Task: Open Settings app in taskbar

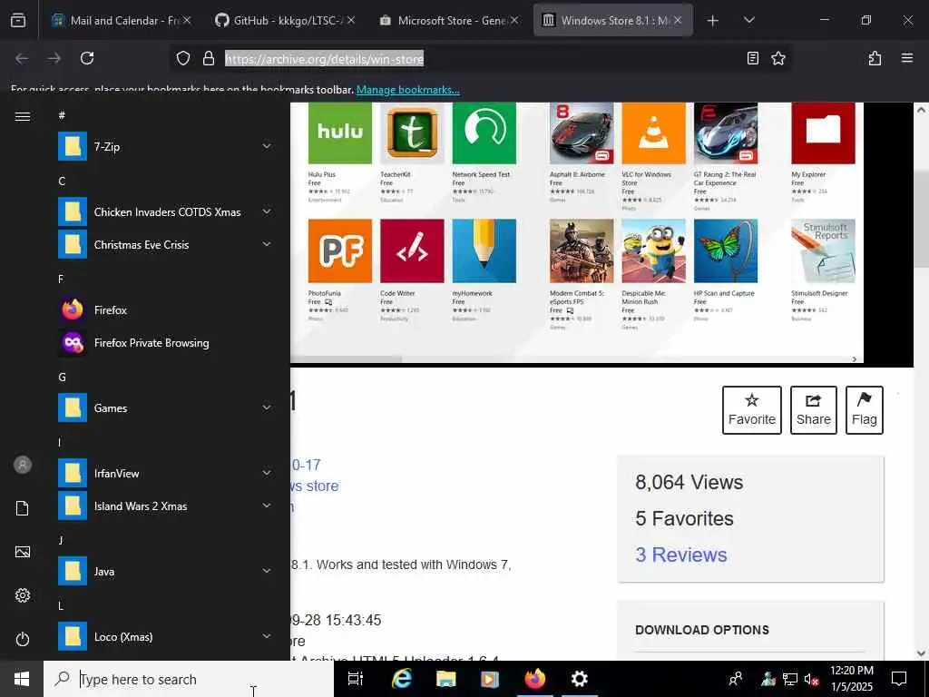Action: (579, 679)
